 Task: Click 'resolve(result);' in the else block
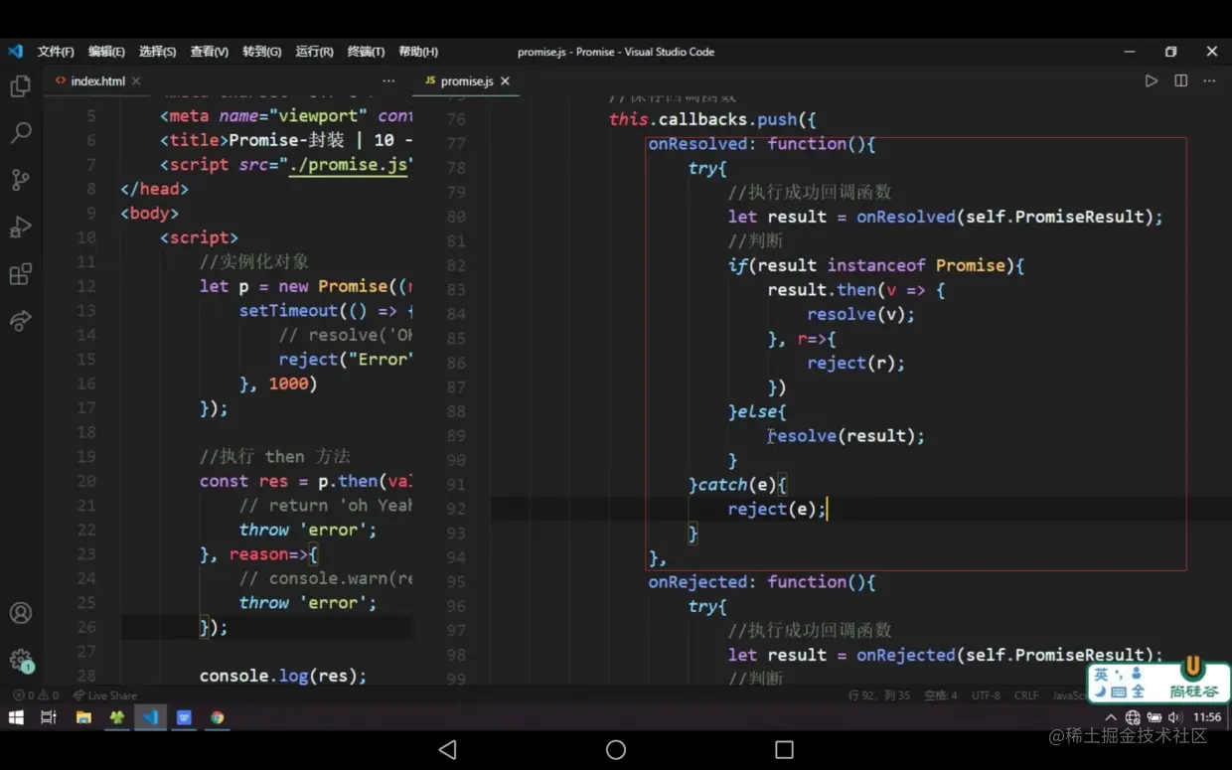point(846,435)
